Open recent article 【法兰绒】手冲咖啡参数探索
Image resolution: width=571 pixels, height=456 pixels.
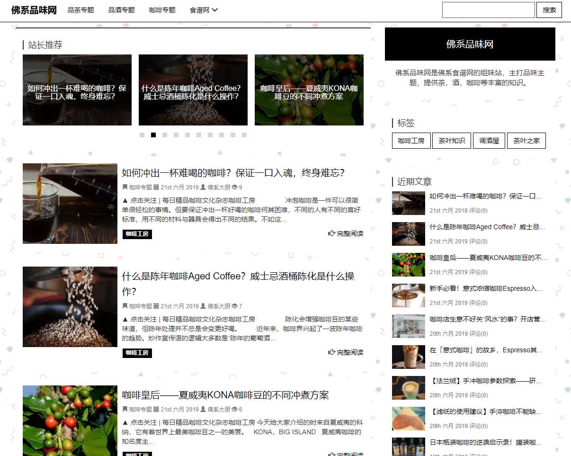pos(486,381)
